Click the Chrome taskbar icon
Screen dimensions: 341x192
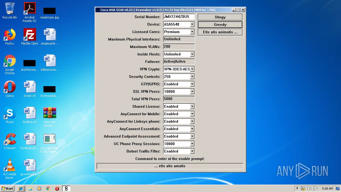click(48, 189)
